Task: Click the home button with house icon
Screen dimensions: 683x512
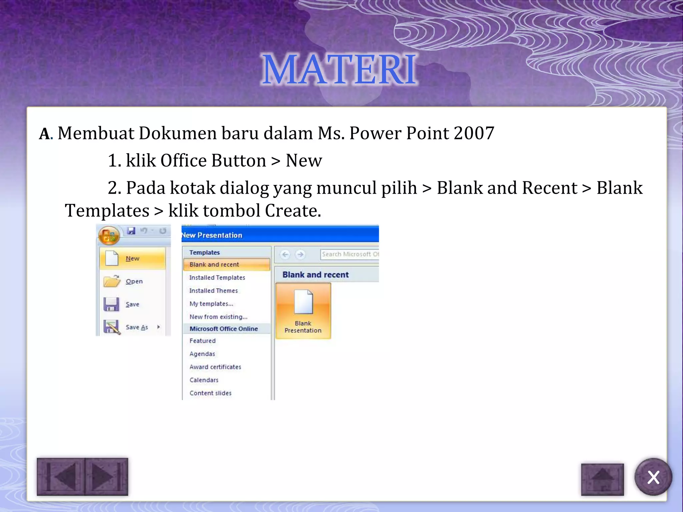Action: [x=602, y=479]
